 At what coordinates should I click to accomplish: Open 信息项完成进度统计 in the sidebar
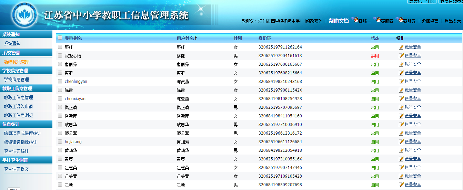[22, 133]
